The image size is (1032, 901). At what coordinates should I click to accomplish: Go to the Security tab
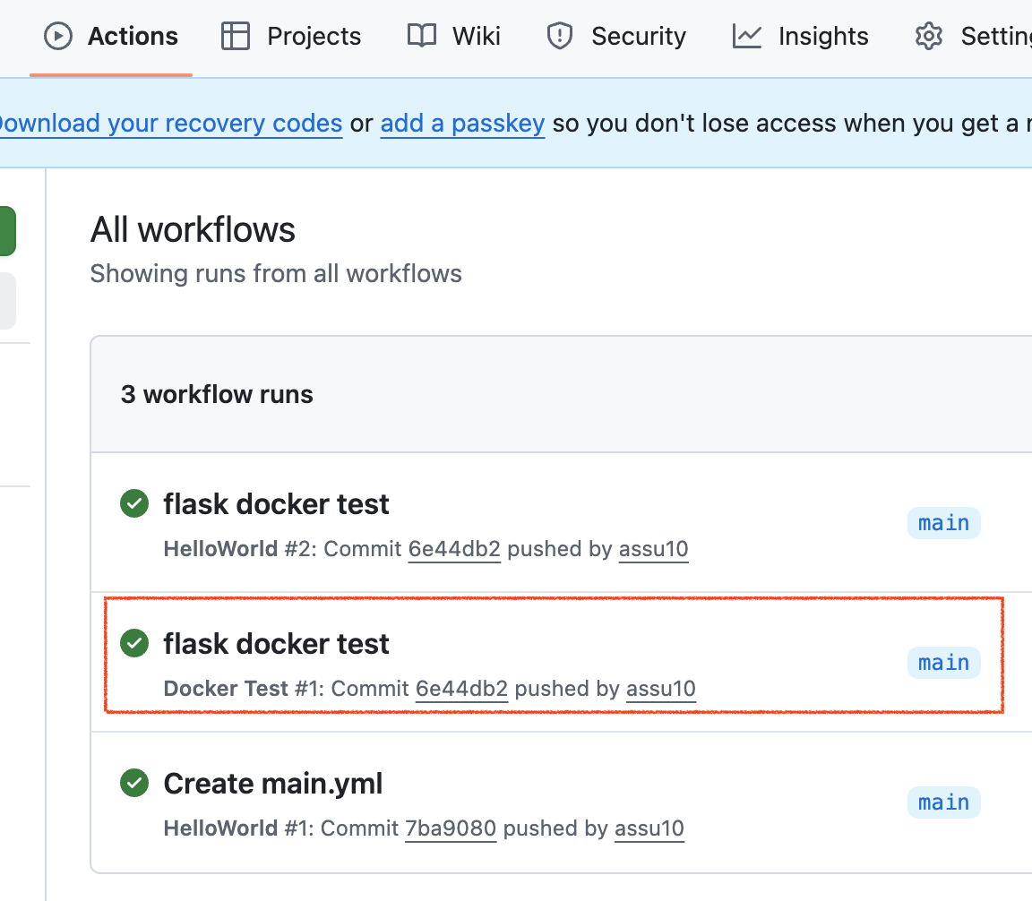pyautogui.click(x=638, y=36)
